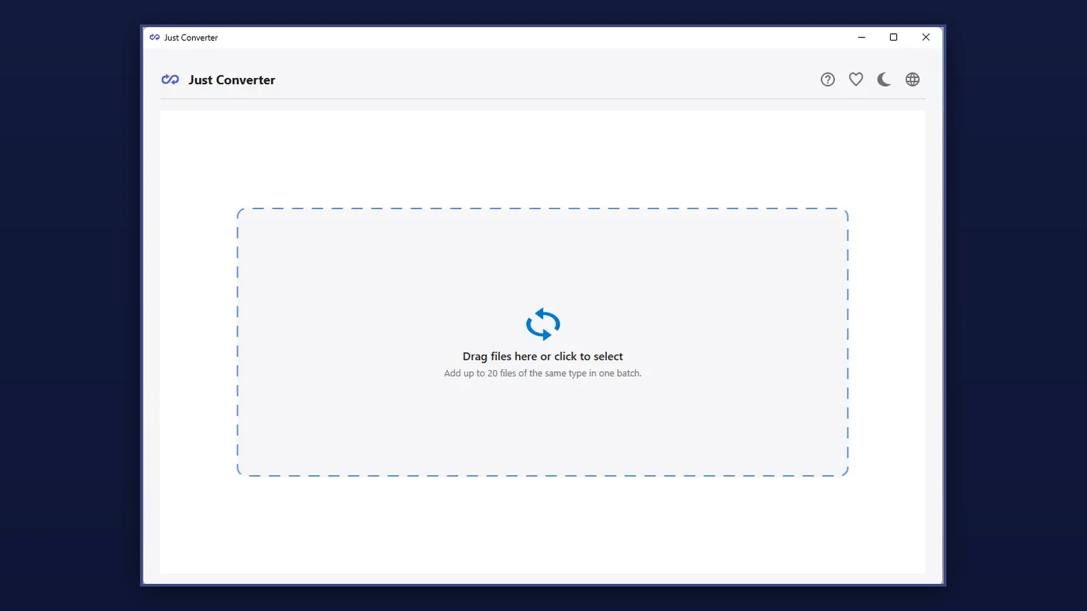Open the file picker via the drop zone

click(x=542, y=341)
